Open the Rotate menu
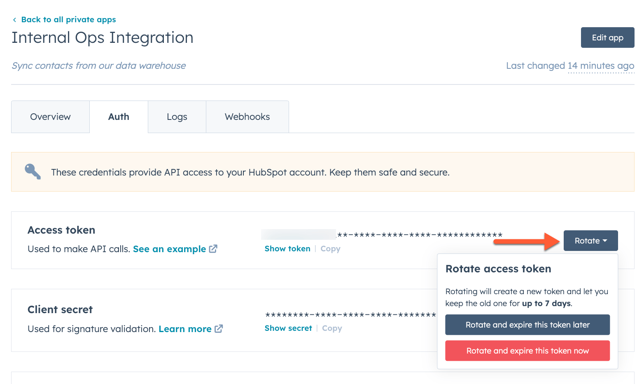 pyautogui.click(x=590, y=241)
